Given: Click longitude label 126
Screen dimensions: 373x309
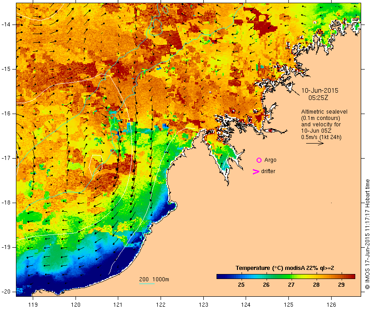Looking at the screenshot, I should (331, 304).
